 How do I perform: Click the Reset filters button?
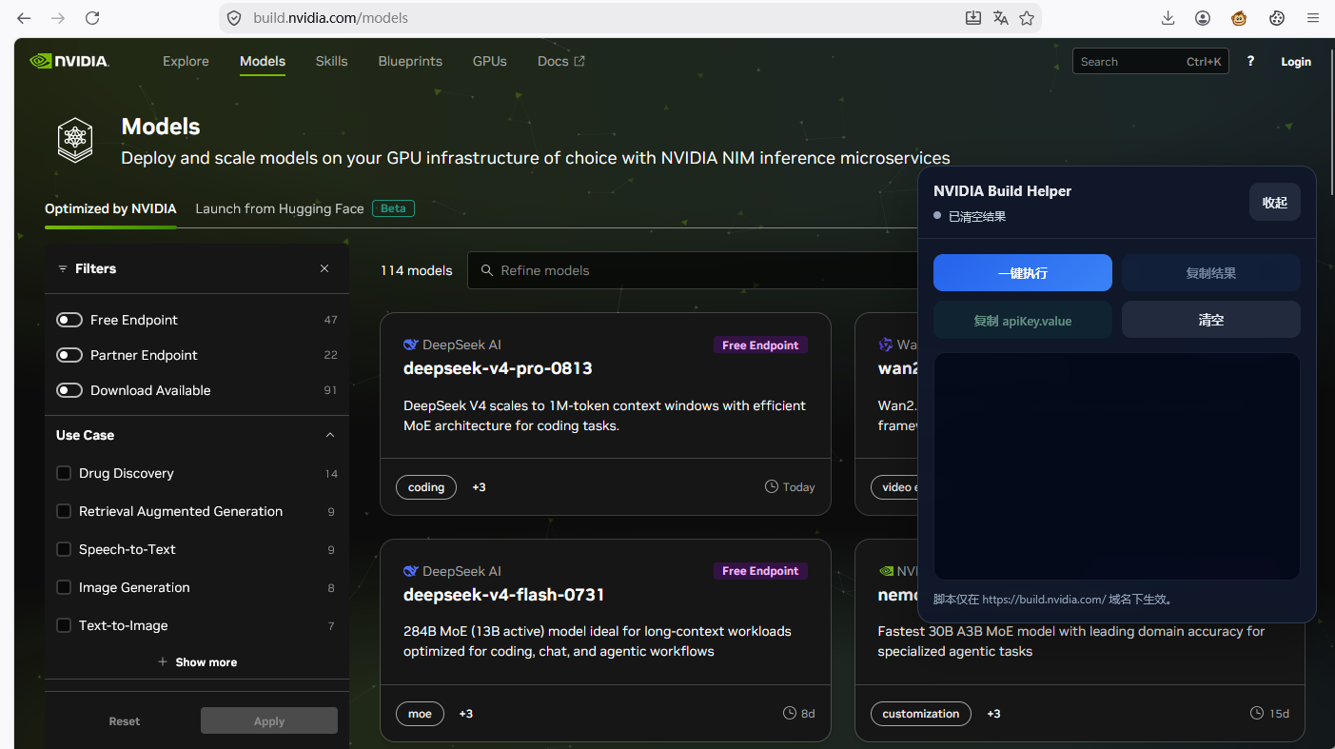[125, 720]
